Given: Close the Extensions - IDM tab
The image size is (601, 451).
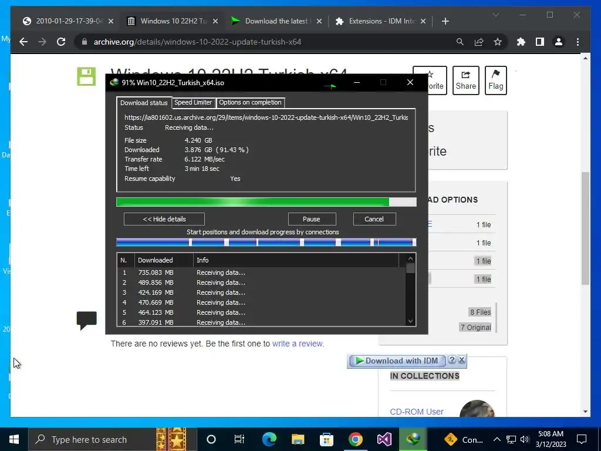Looking at the screenshot, I should click(x=423, y=21).
